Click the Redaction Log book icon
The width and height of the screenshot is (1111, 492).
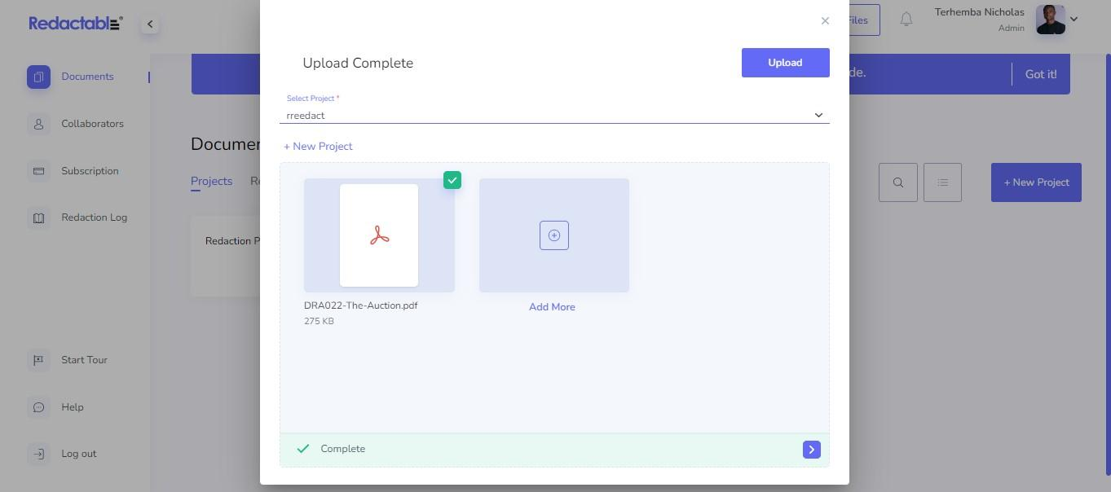point(38,217)
